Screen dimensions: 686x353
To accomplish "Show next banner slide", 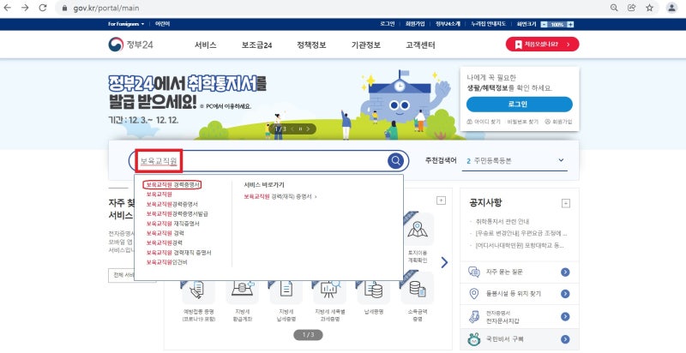I will (308, 129).
